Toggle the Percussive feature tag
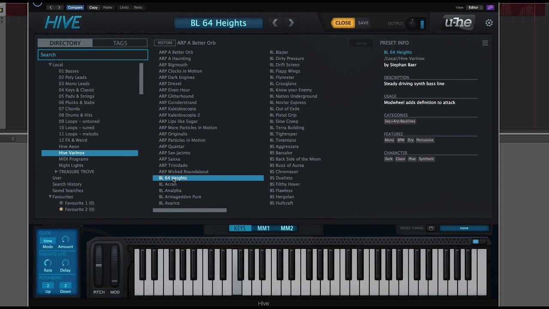This screenshot has height=309, width=549. tap(425, 140)
